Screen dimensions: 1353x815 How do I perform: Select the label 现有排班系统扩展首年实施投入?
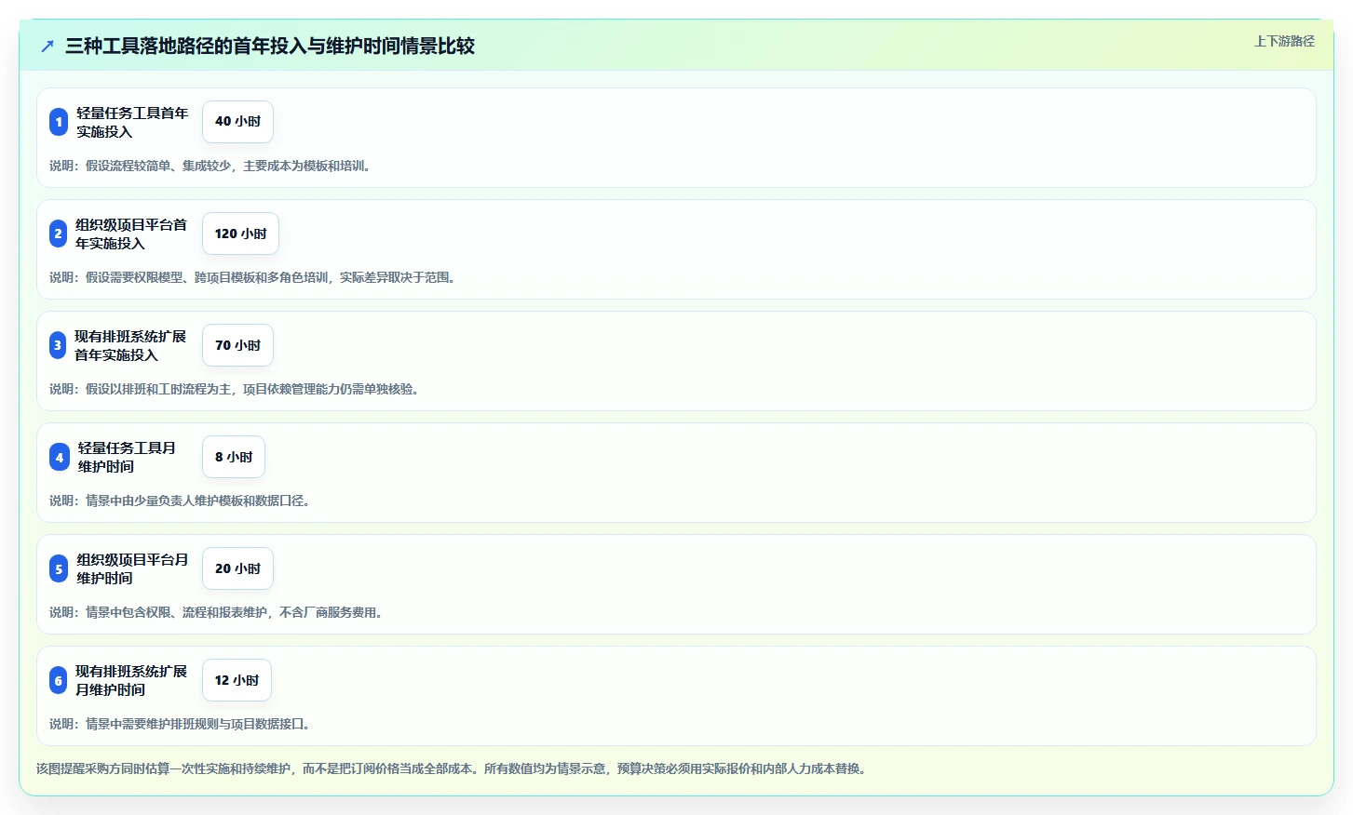point(130,345)
